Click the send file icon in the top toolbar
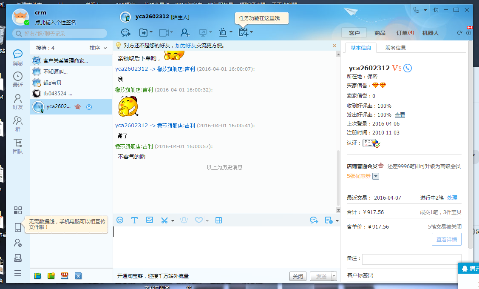Viewport: 479px width, 289px height. click(143, 32)
